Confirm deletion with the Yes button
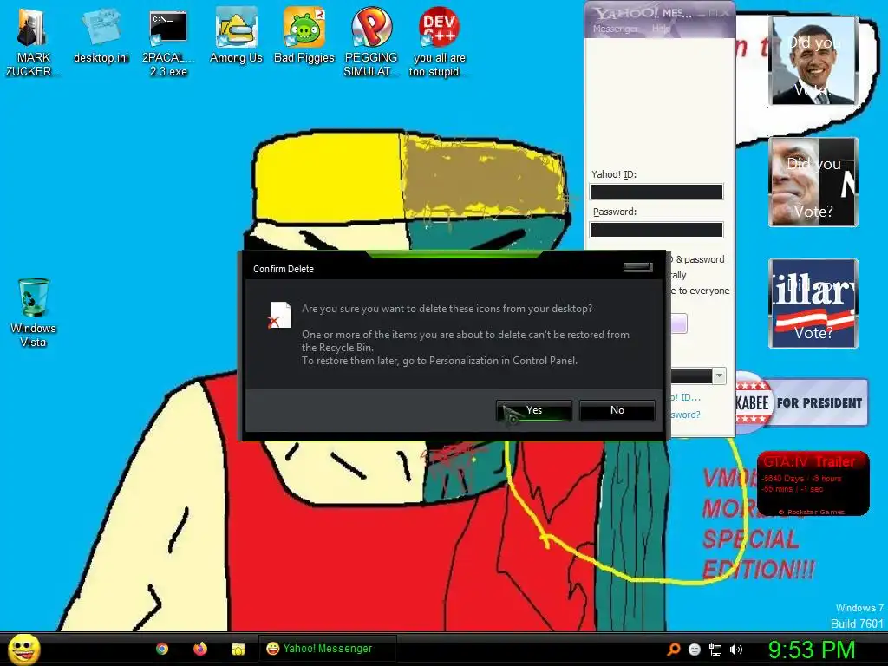888x666 pixels. pos(534,410)
